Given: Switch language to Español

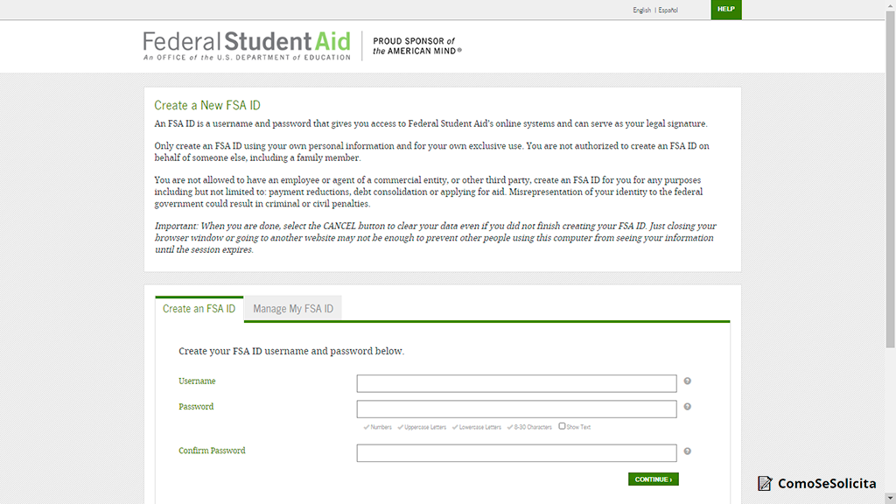Looking at the screenshot, I should point(668,10).
